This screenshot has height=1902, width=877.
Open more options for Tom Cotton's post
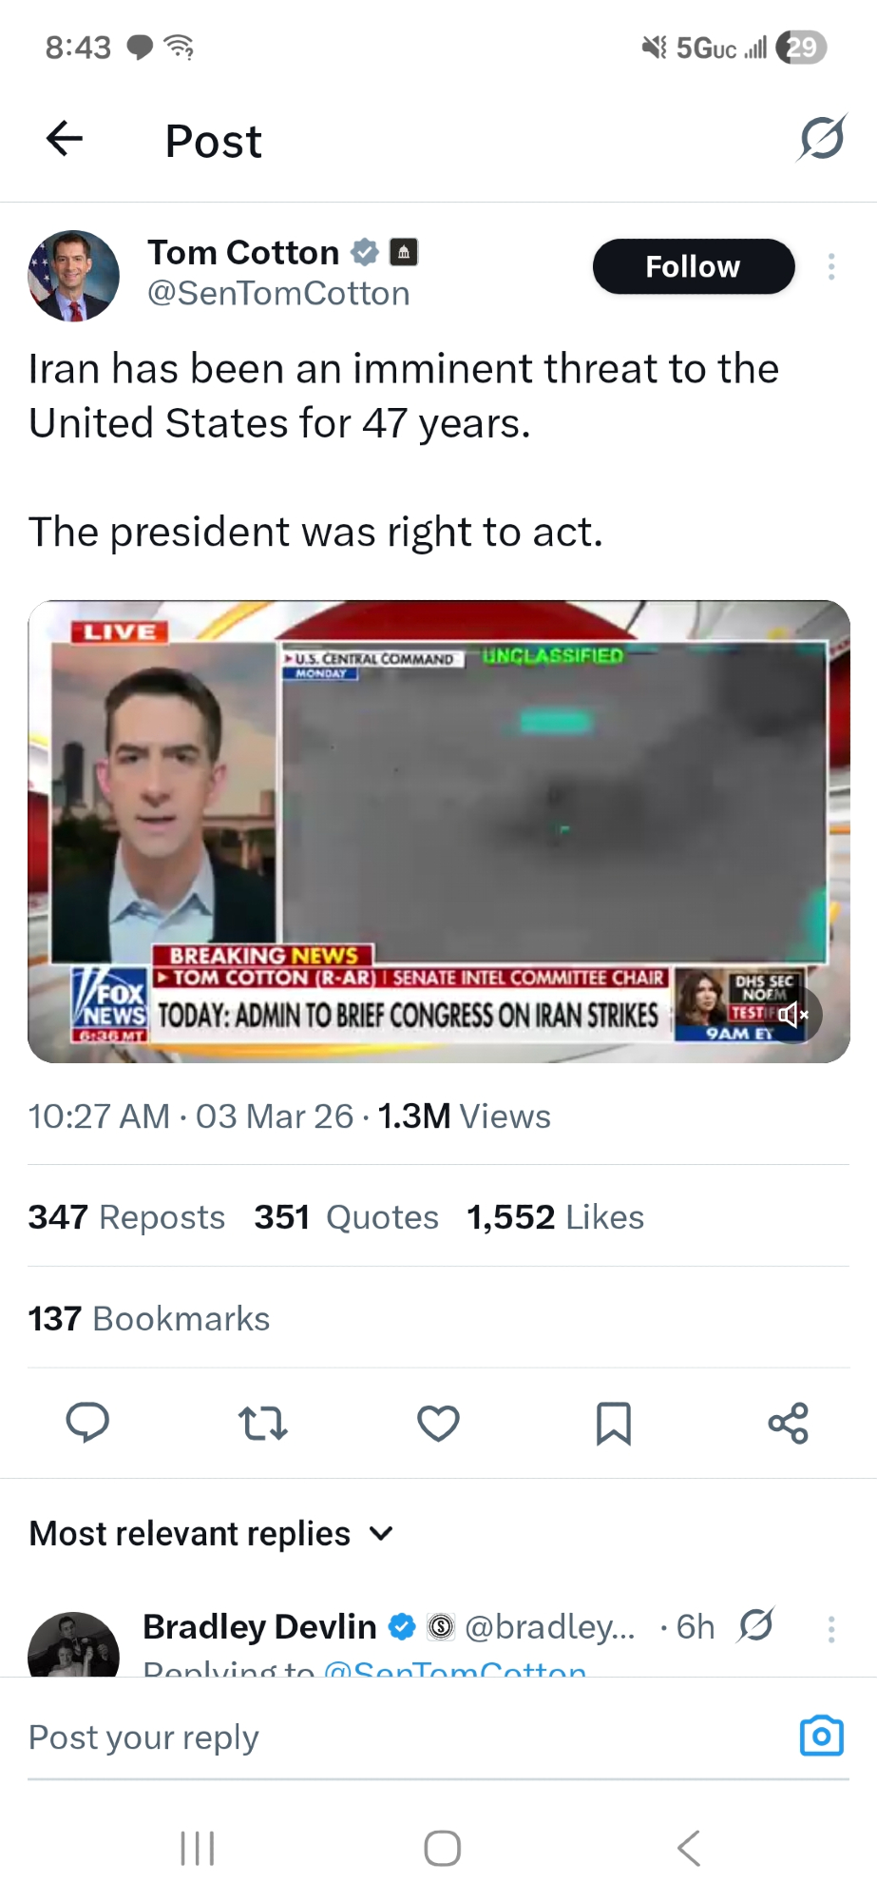pos(831,266)
